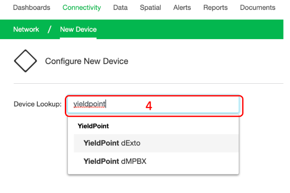View the Reports tab

pyautogui.click(x=215, y=7)
